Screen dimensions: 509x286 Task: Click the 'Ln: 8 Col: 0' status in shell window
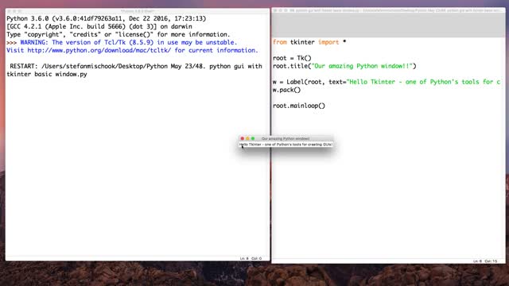(x=251, y=258)
